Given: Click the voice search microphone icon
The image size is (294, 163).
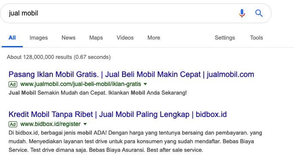Looking at the screenshot, I should tap(242, 13).
